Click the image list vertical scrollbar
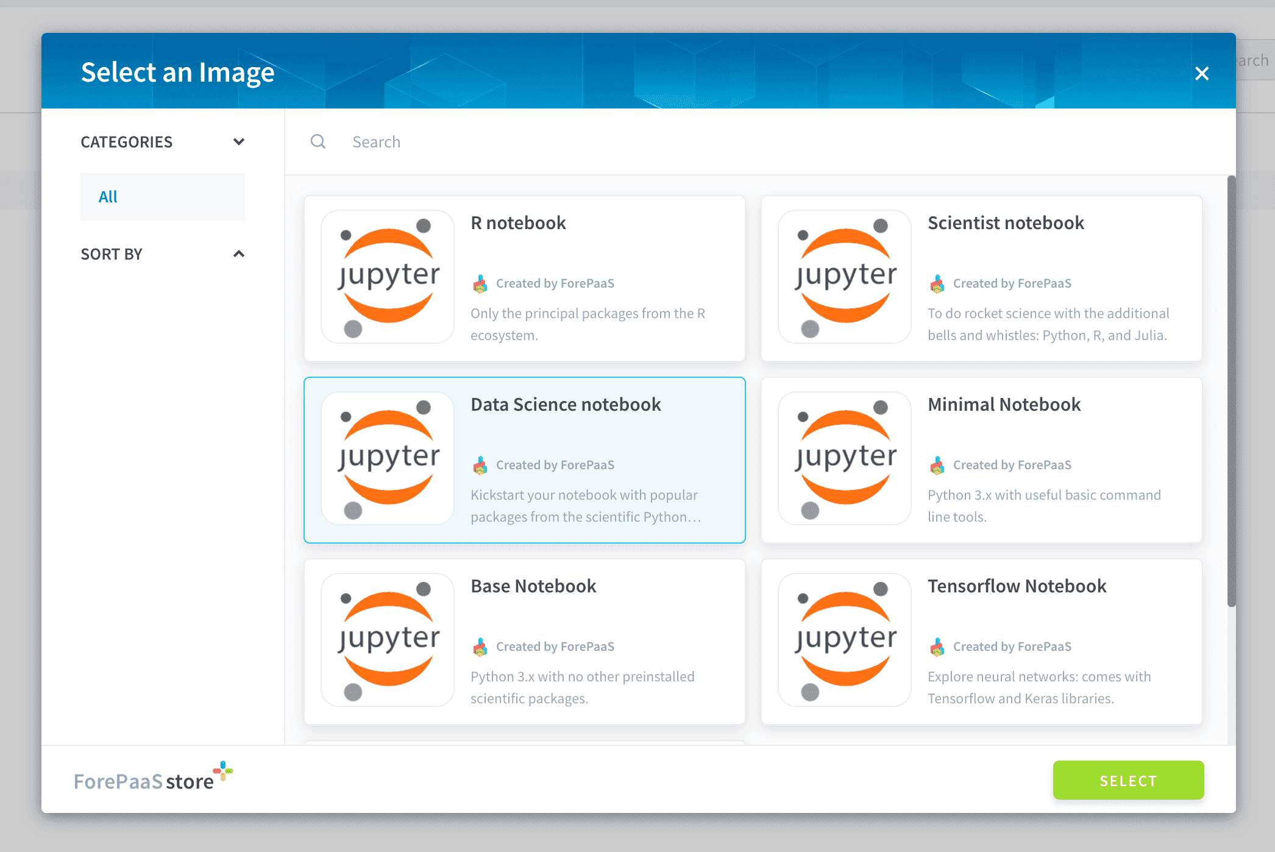Image resolution: width=1275 pixels, height=852 pixels. [1232, 391]
